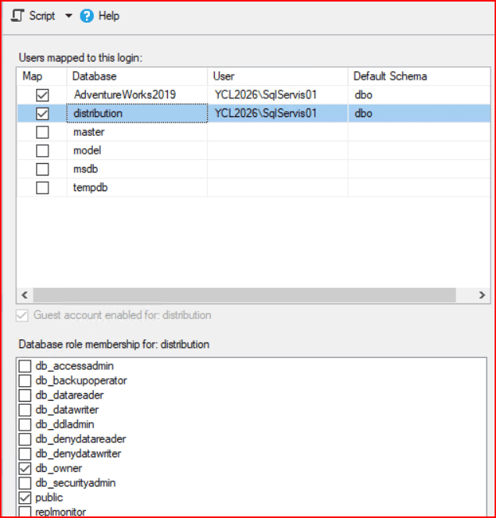
Task: Uncheck the distribution database map checkbox
Action: coord(42,113)
